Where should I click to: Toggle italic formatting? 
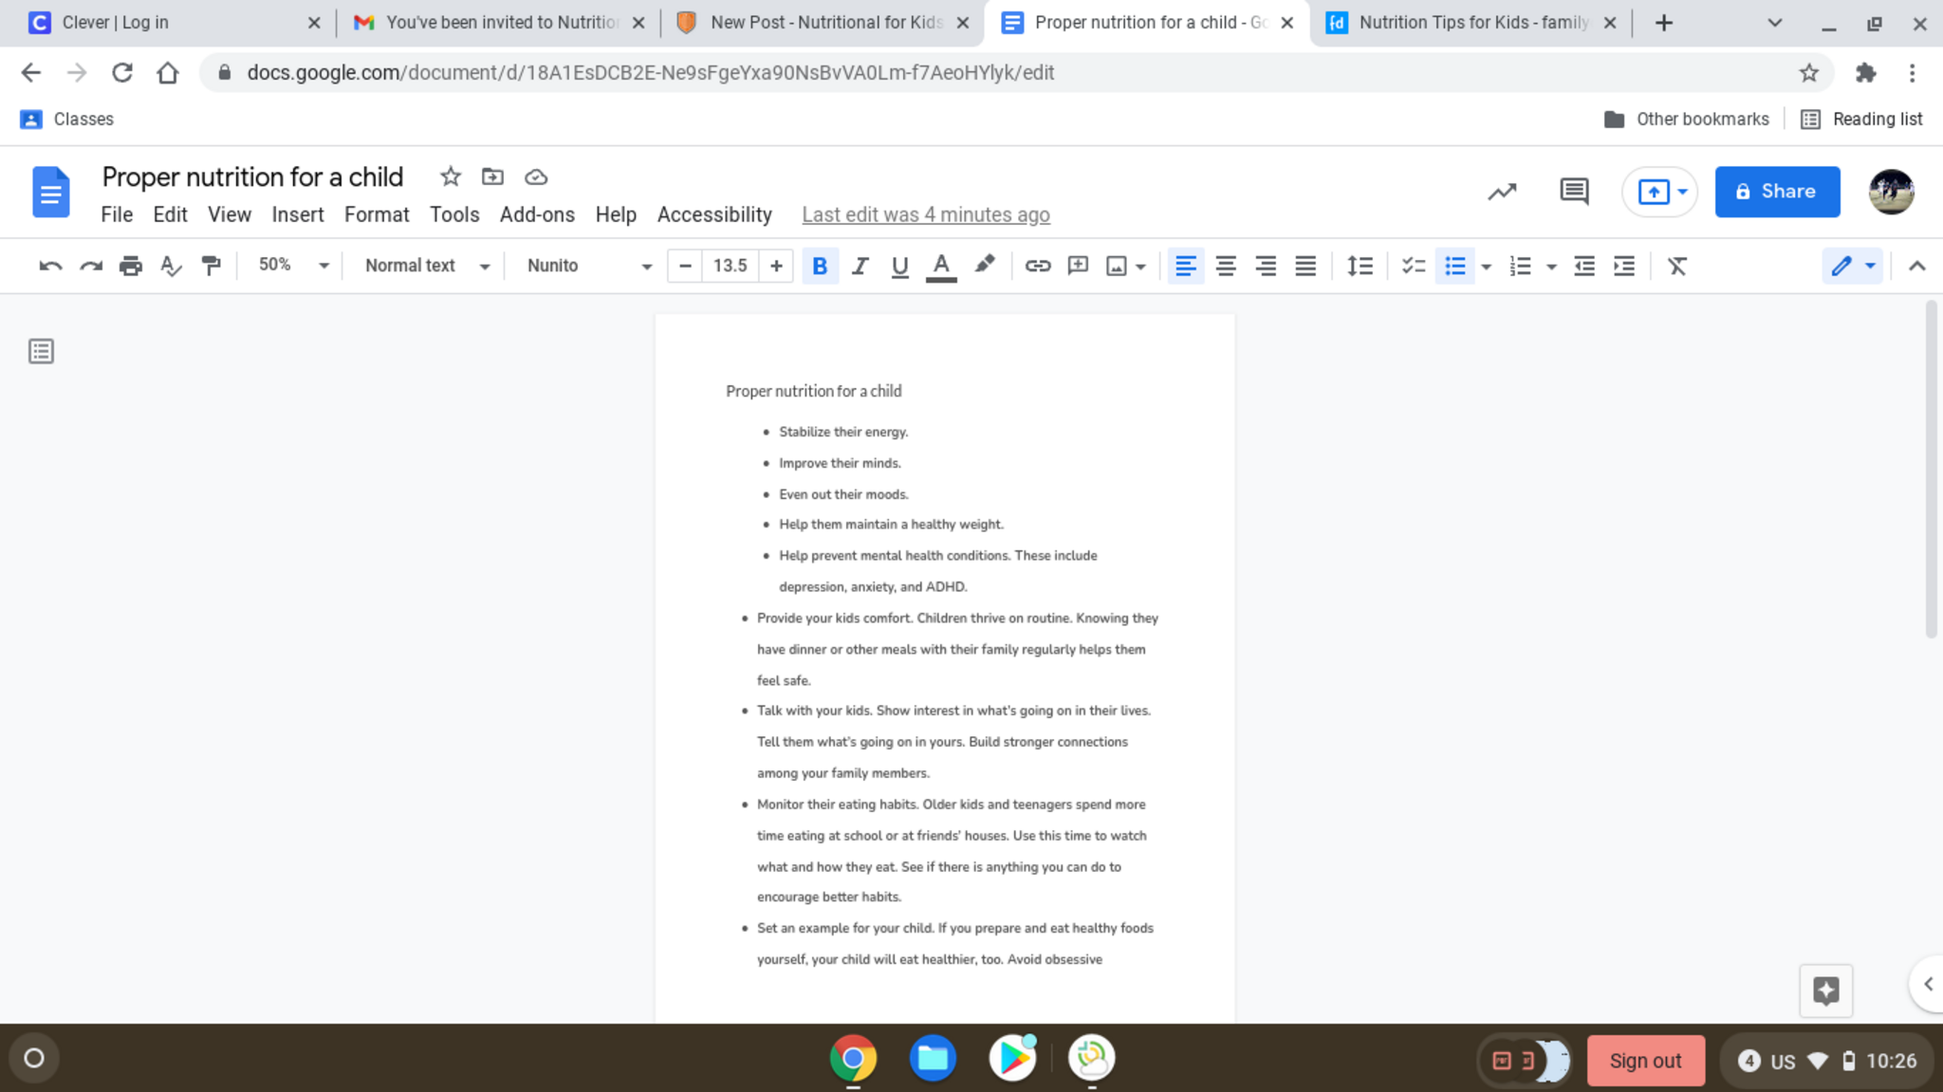click(x=860, y=267)
